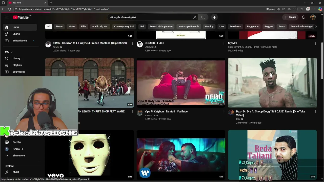
Task: Open the Thrift Shop video thumbnail
Action: 106,83
